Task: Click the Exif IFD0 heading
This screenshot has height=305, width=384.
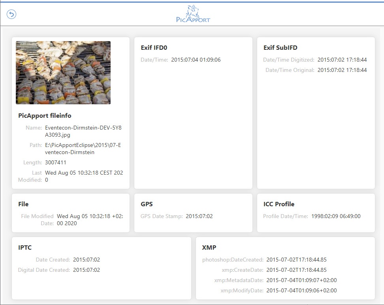Action: 154,48
